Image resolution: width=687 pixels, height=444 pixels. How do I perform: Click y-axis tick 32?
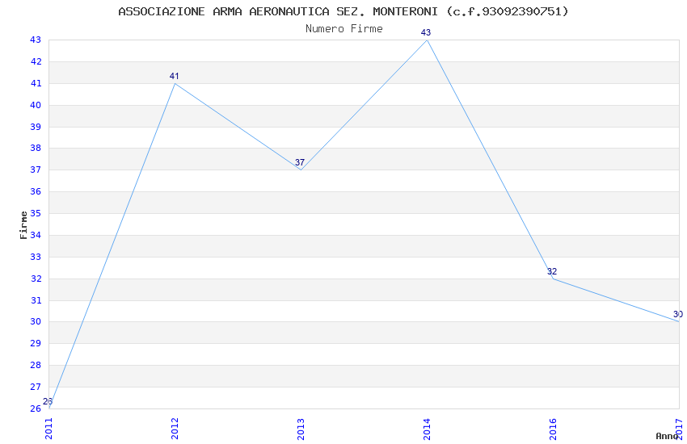36,279
